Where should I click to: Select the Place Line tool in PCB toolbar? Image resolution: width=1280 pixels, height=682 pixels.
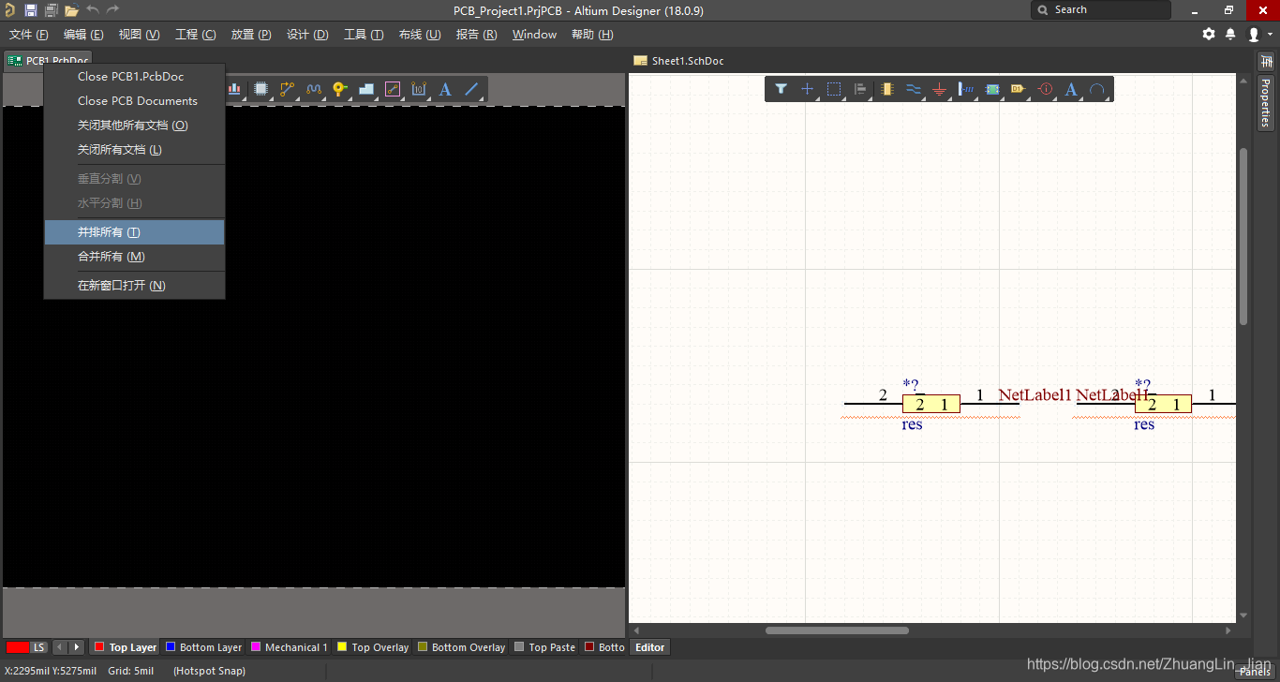[471, 89]
